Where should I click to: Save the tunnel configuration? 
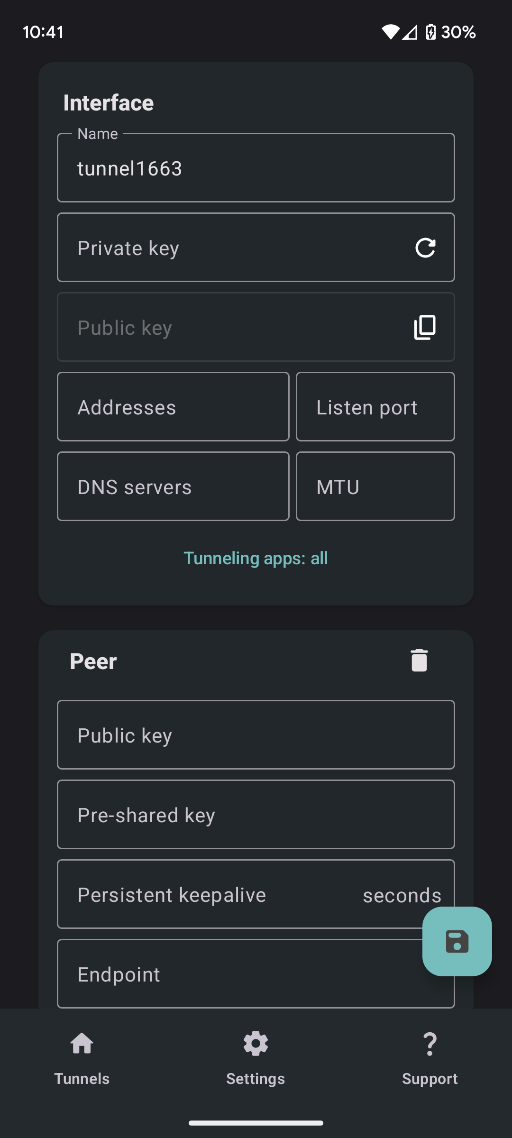pos(457,941)
